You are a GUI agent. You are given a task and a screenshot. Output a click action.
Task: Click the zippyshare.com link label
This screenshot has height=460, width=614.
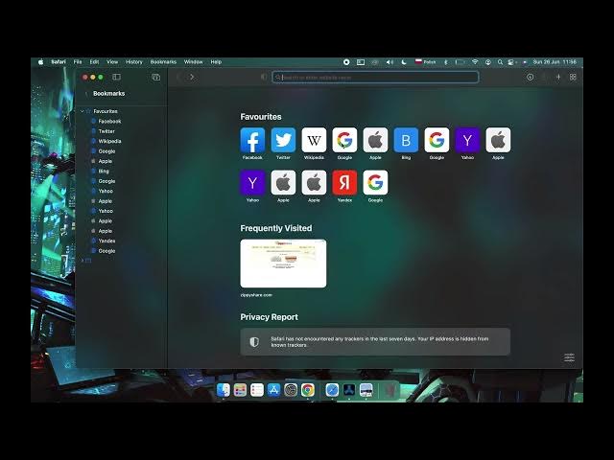pyautogui.click(x=256, y=295)
